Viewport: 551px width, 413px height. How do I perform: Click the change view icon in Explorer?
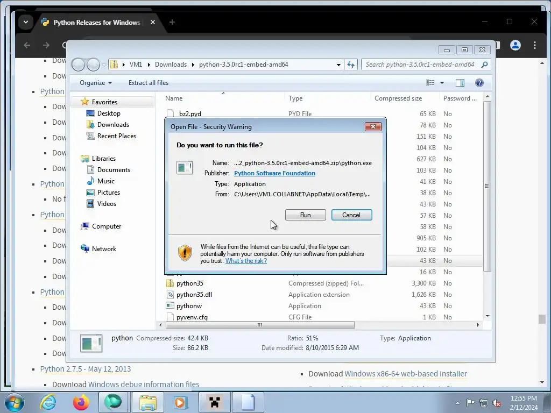coord(430,83)
